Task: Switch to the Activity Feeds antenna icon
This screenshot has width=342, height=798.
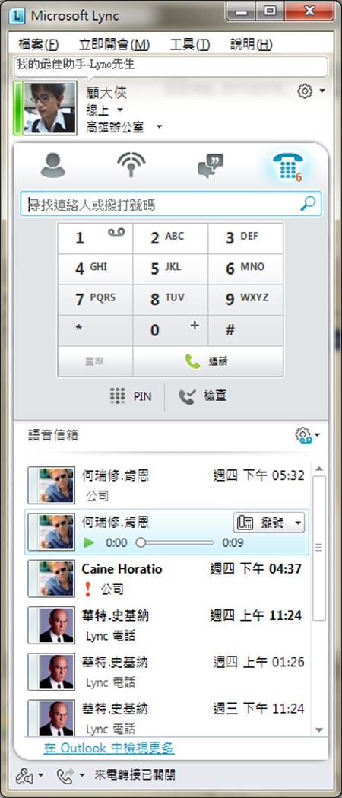Action: pyautogui.click(x=131, y=165)
